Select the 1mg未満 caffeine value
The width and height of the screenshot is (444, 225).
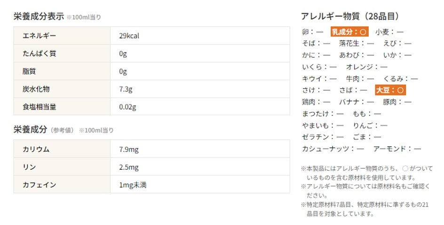[133, 185]
